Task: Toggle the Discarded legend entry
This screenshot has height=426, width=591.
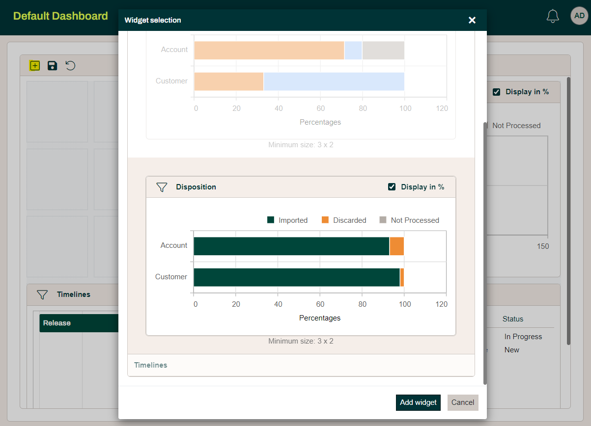Action: 344,220
